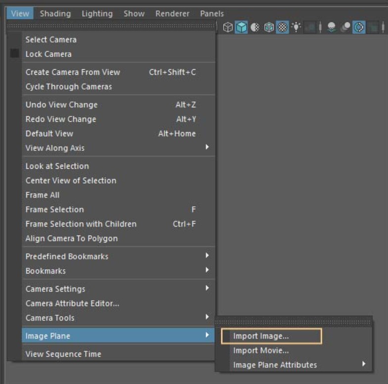Screen dimensions: 388x384
Task: Click the Use Default Material icon
Action: click(255, 28)
